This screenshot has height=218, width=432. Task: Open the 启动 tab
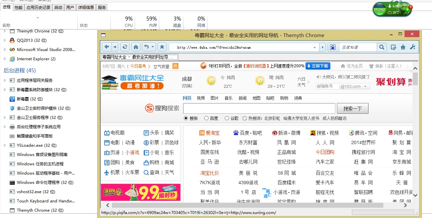coord(58,7)
